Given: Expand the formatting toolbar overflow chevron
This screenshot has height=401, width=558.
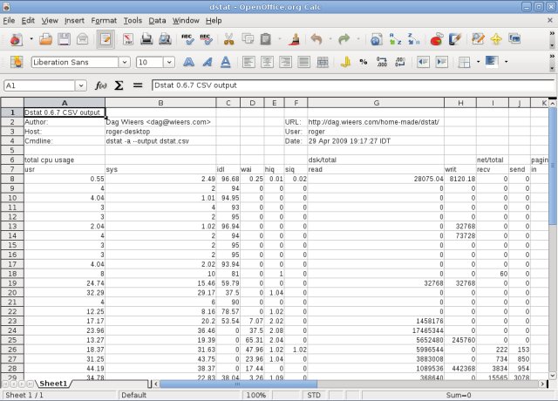Looking at the screenshot, I should (552, 56).
